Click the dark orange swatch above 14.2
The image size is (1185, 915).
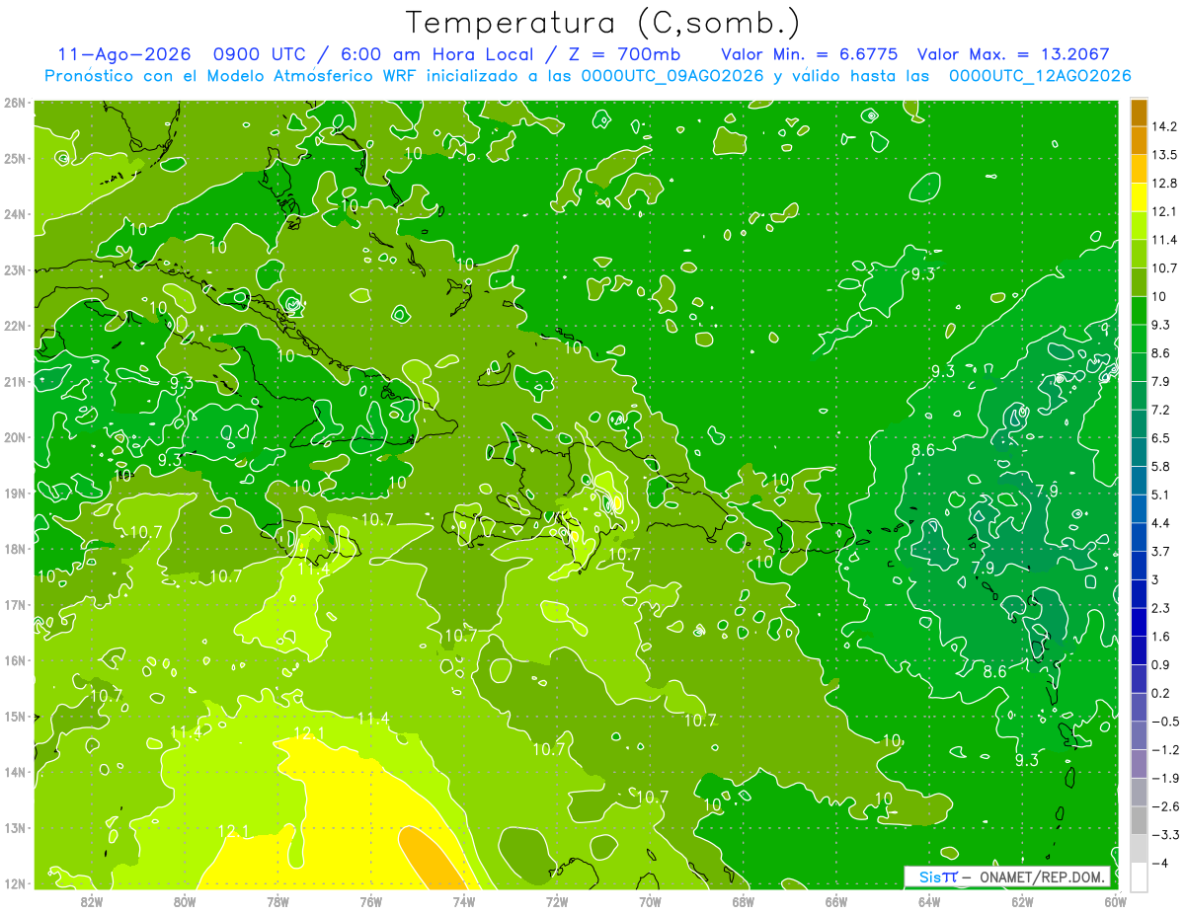(1139, 113)
